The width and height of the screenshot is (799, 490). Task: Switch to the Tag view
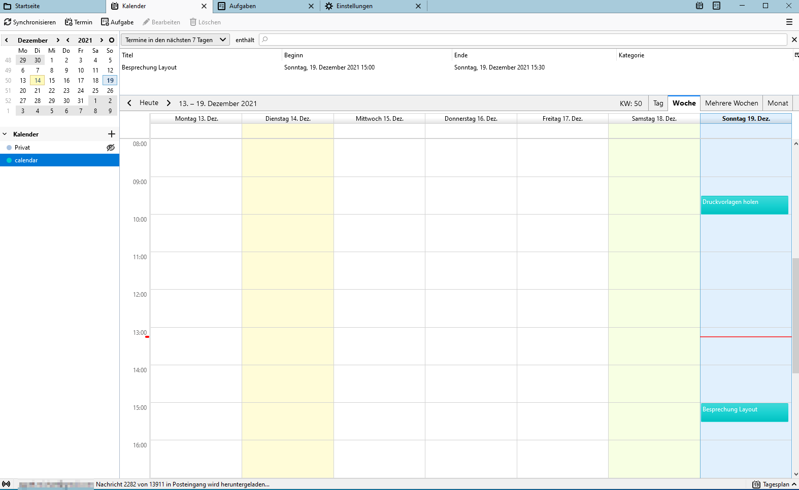(x=658, y=103)
